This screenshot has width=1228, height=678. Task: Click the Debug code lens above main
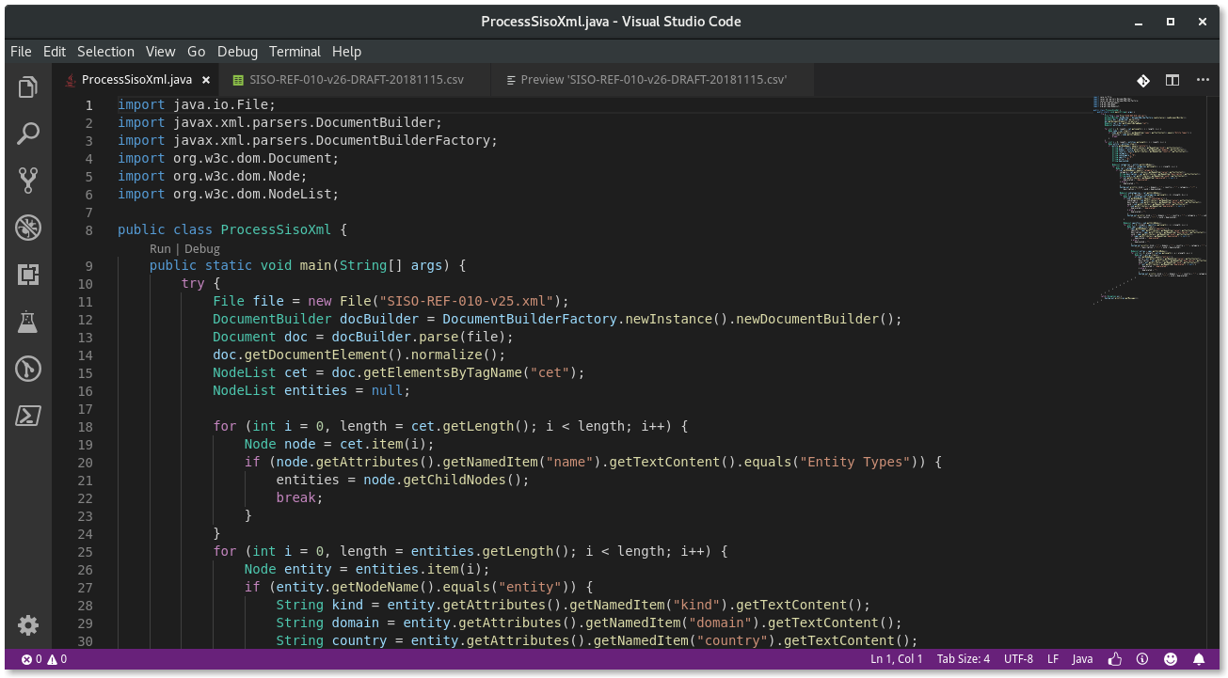201,249
